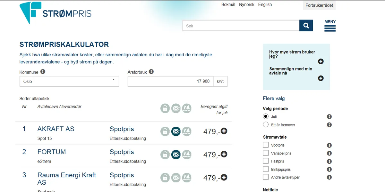
Task: Open FORTUM supplier link
Action: click(52, 152)
